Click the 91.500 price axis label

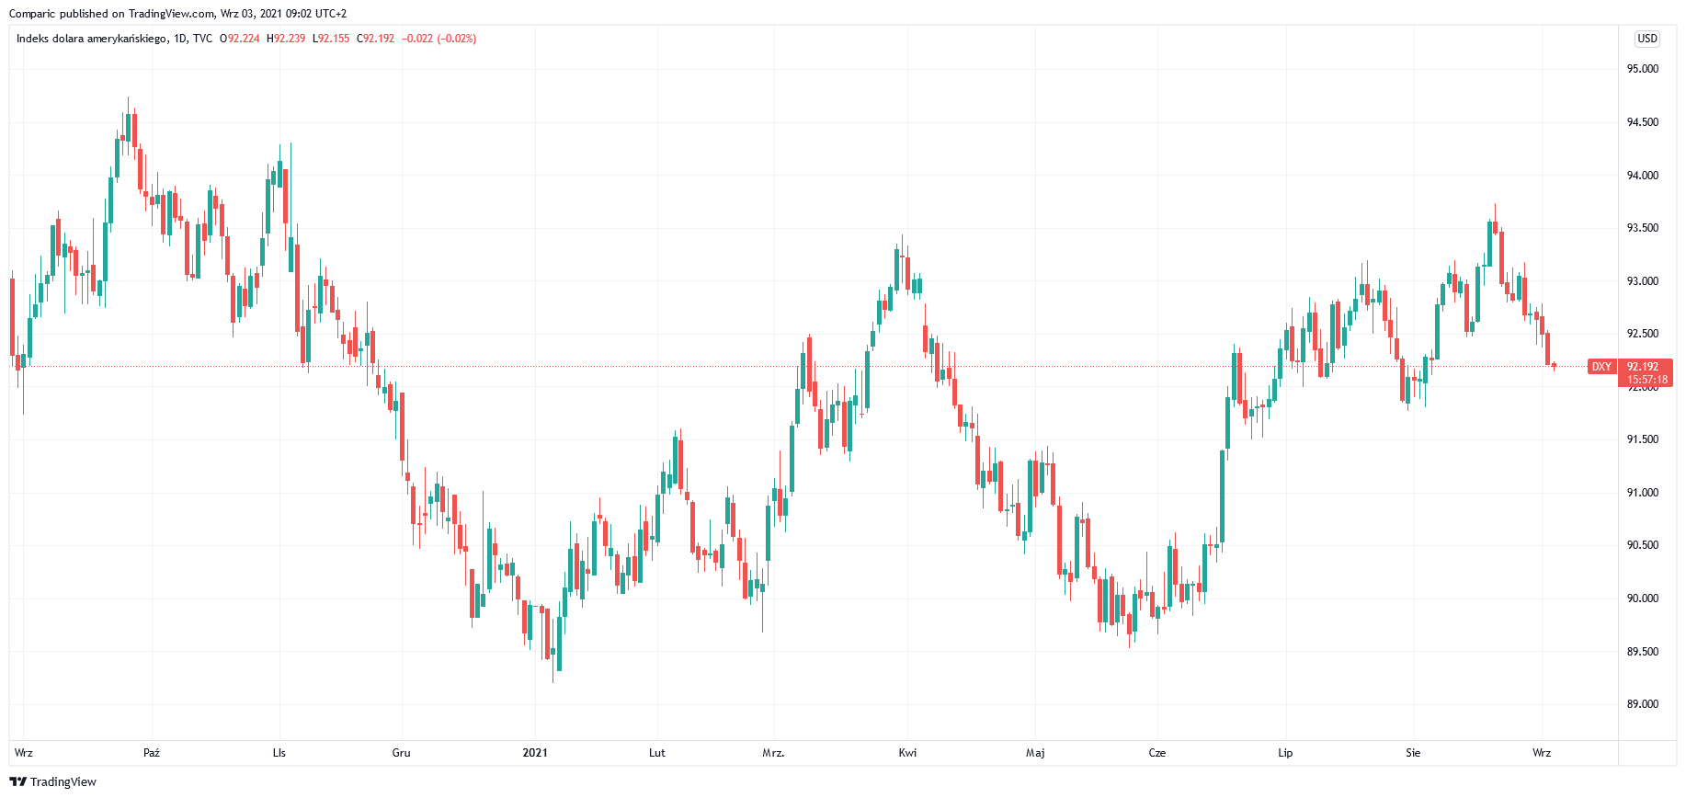1643,439
